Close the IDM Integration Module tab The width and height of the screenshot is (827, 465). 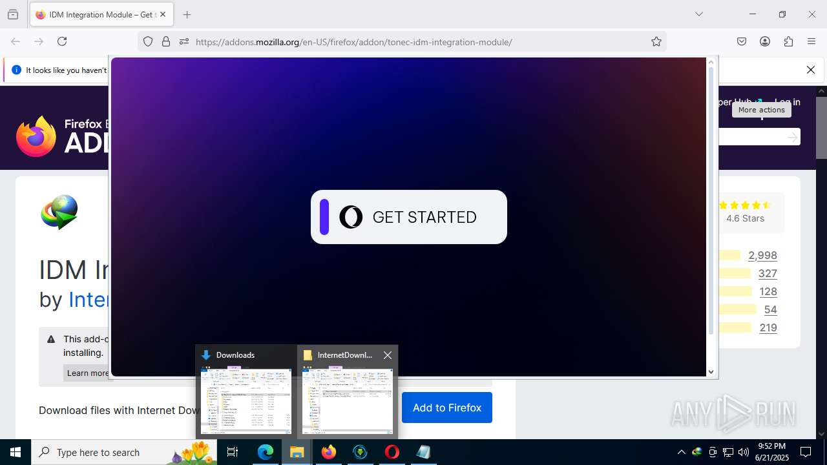[163, 14]
